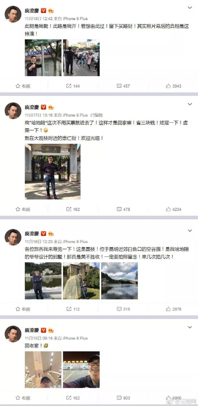The height and width of the screenshot is (406, 198).
Task: Open the chevron menu on the 回老家 post
Action: [x=190, y=327]
